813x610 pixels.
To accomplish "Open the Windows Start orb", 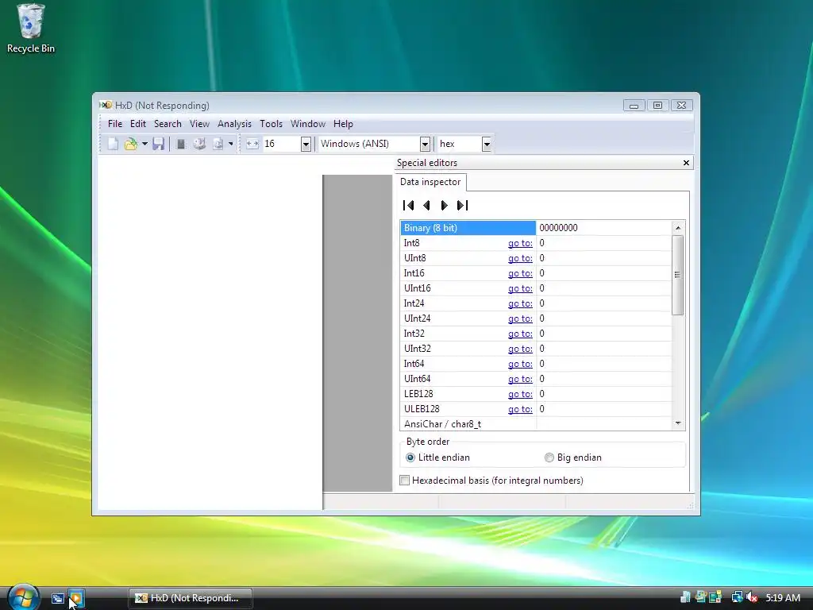I will tap(23, 597).
